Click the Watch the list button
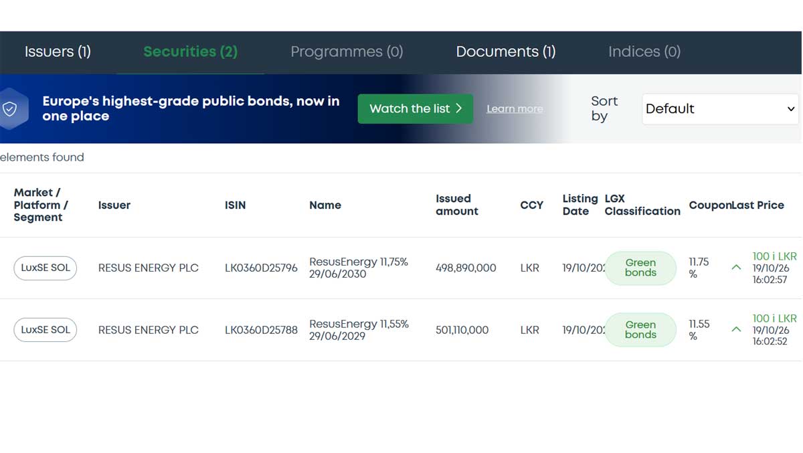 pyautogui.click(x=416, y=108)
